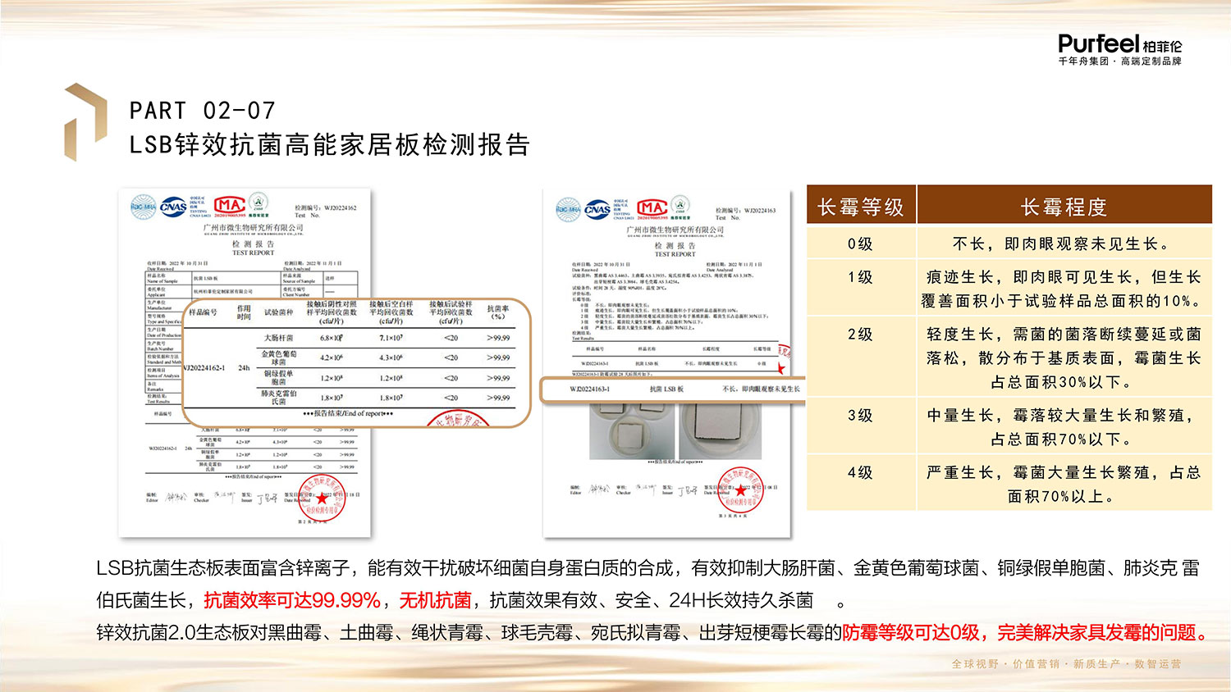Image resolution: width=1231 pixels, height=692 pixels.
Task: Click the red seal at the bottom of the left report
Action: [x=322, y=497]
